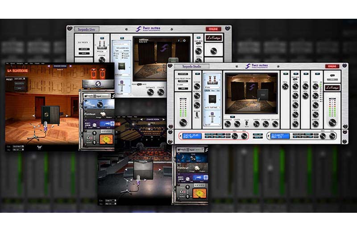
Task: Click the Change Room label in studio room window
Action: tap(60, 66)
